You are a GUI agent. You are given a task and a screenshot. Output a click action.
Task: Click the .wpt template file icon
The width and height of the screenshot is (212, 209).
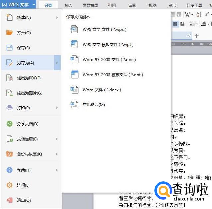[74, 44]
